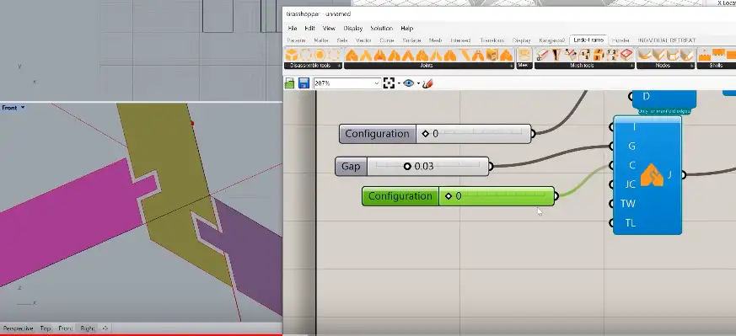736x336 pixels.
Task: Click the pencil-and-plank icon in Mesh tools
Action: pos(543,55)
